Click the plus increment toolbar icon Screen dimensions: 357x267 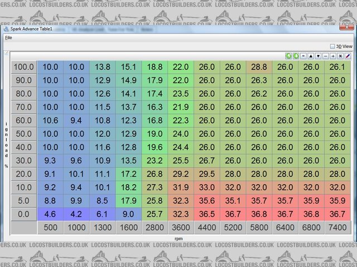(332, 56)
